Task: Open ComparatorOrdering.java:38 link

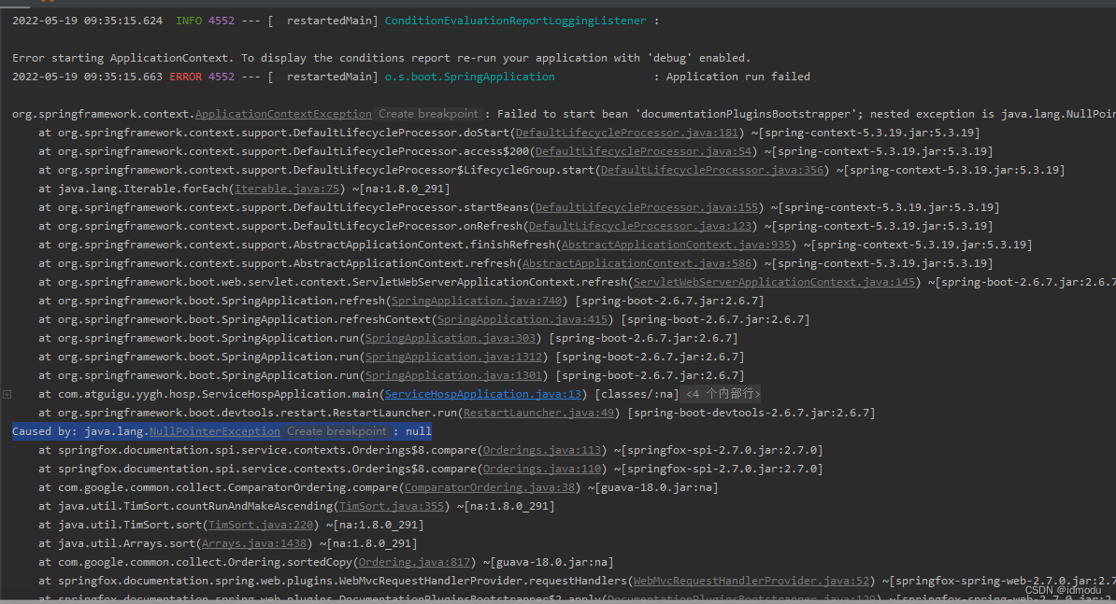Action: [489, 487]
